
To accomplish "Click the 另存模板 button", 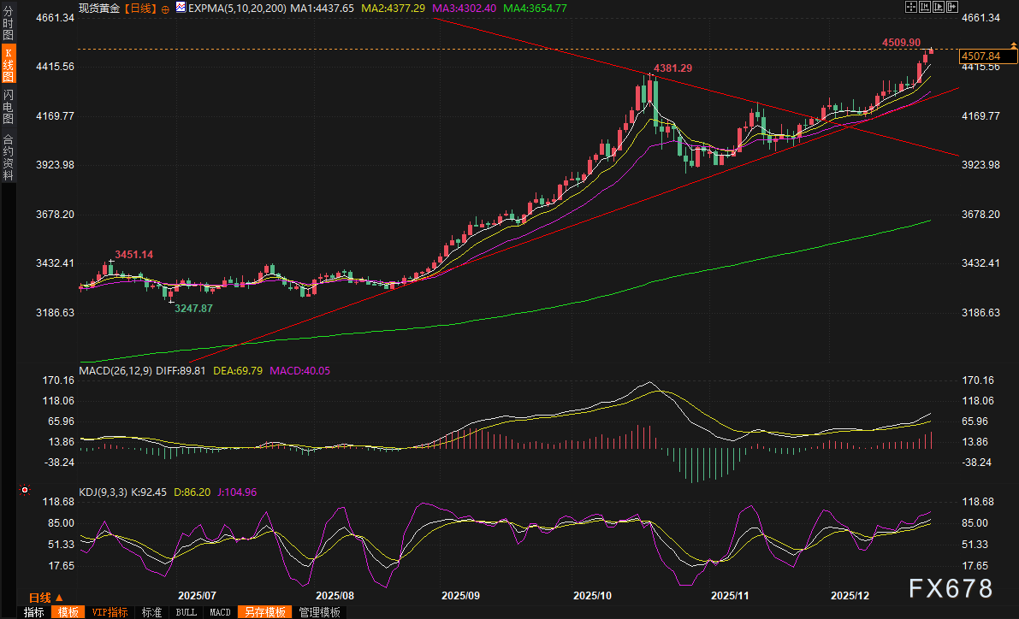I will (264, 612).
